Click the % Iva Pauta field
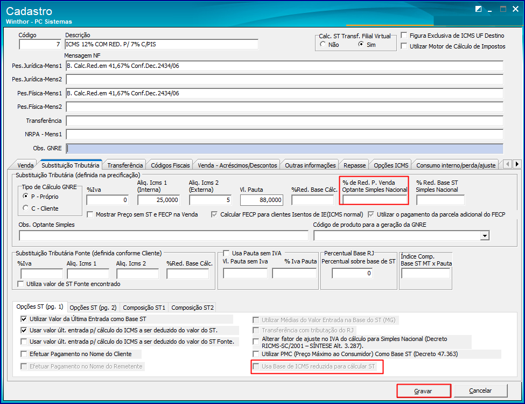Viewport: 525px width, 404px height. 295,273
